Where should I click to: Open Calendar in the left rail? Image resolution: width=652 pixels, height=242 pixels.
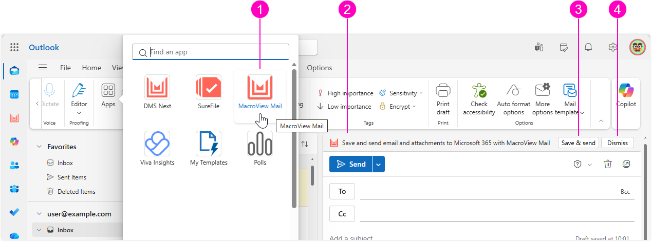coord(14,94)
